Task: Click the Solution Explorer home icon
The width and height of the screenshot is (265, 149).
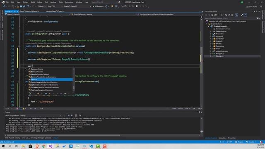Action: click(x=212, y=15)
